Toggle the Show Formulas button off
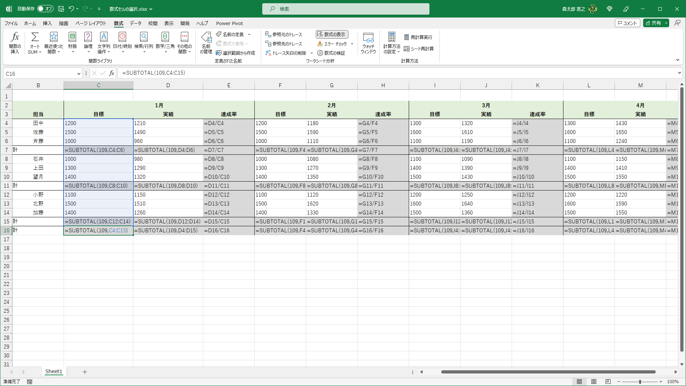Image resolution: width=686 pixels, height=386 pixels. point(332,34)
